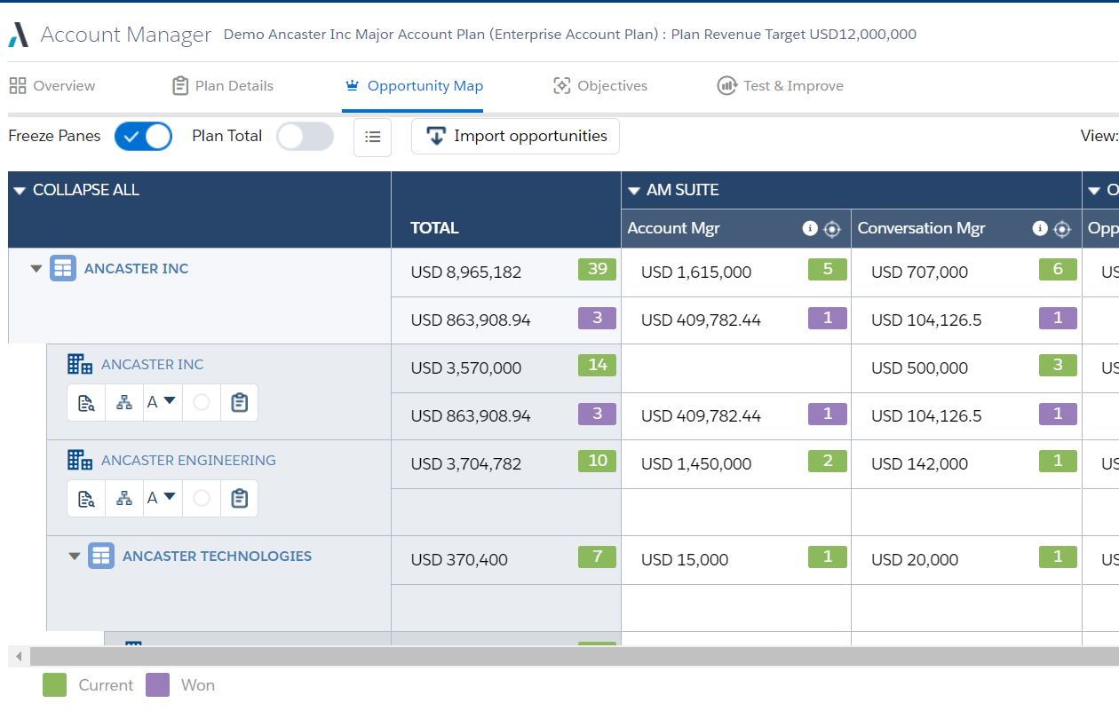The image size is (1119, 711).
Task: Click the Conversation Mgr info icon
Action: pos(1040,228)
